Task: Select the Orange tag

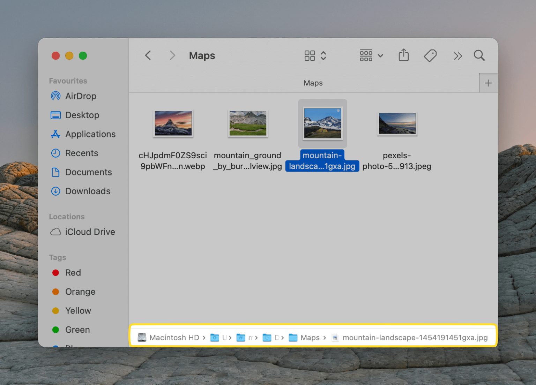Action: 80,292
